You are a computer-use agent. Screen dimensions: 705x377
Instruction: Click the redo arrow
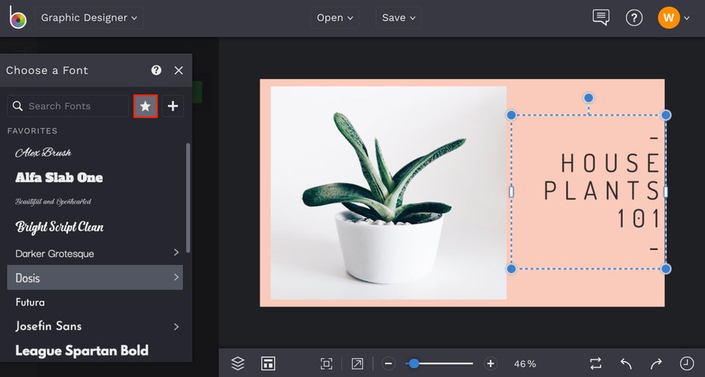pos(656,364)
